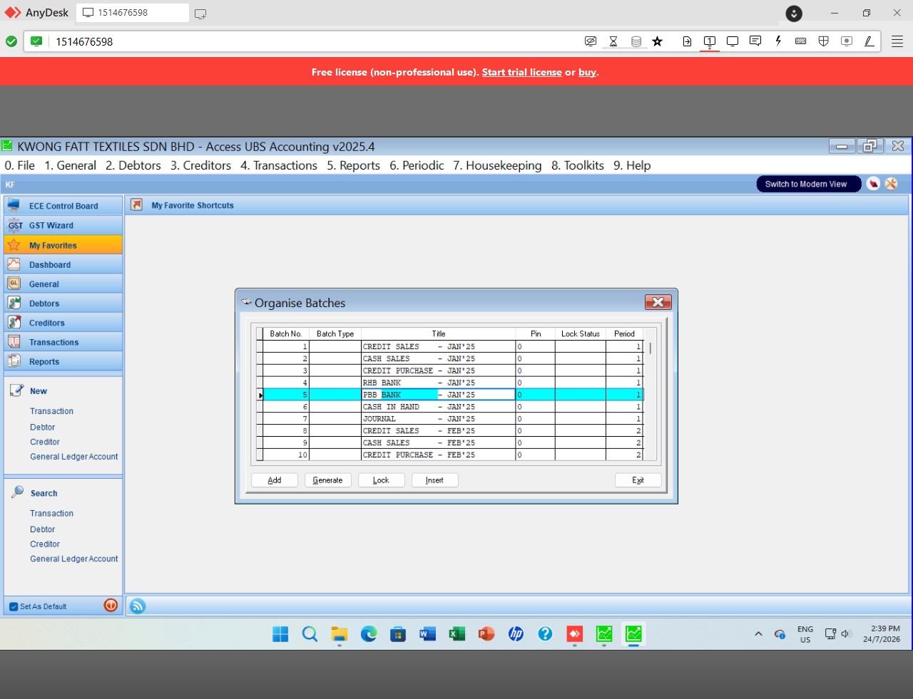Toggle AnyDesk privacy mode crossed-eye icon

point(591,41)
